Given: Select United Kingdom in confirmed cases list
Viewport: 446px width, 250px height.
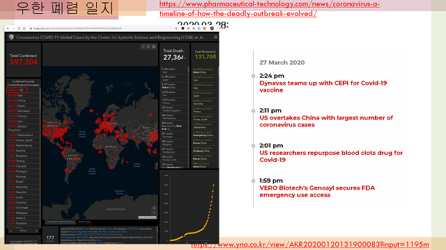Looking at the screenshot, I should (x=23, y=128).
